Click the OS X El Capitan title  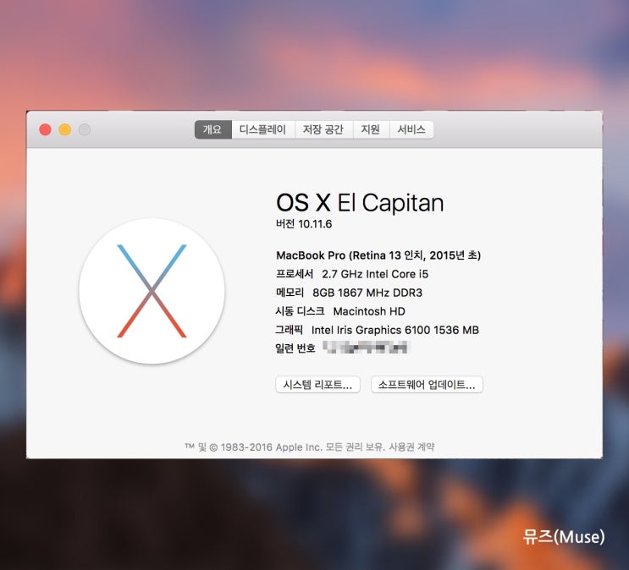coord(360,202)
